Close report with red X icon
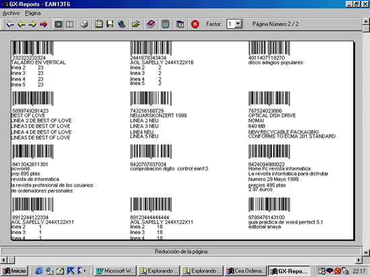Screen dimensions: 370x277 click(195, 24)
